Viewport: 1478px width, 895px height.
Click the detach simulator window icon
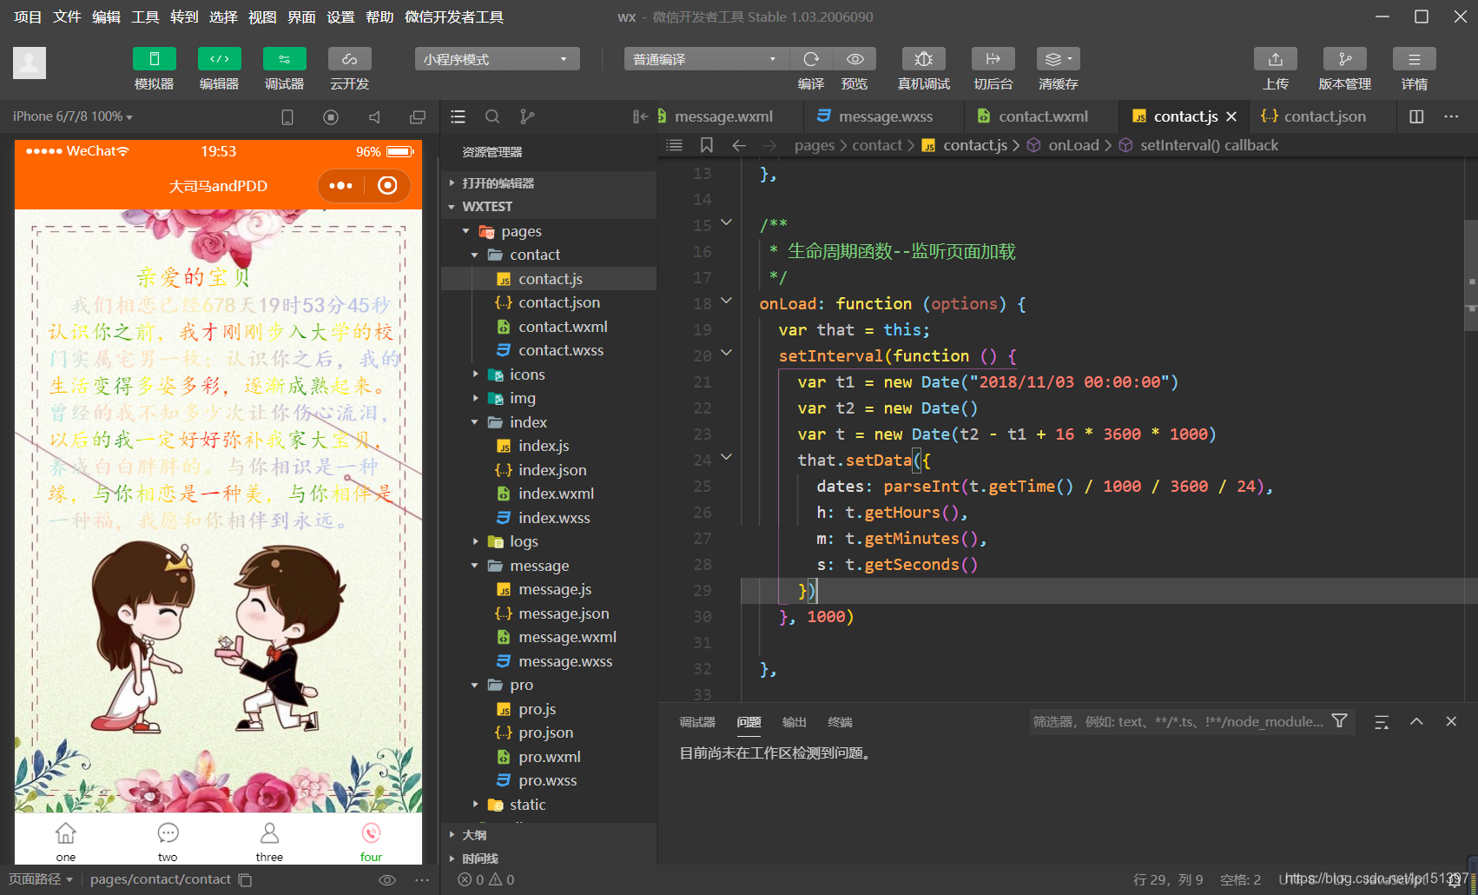coord(418,116)
